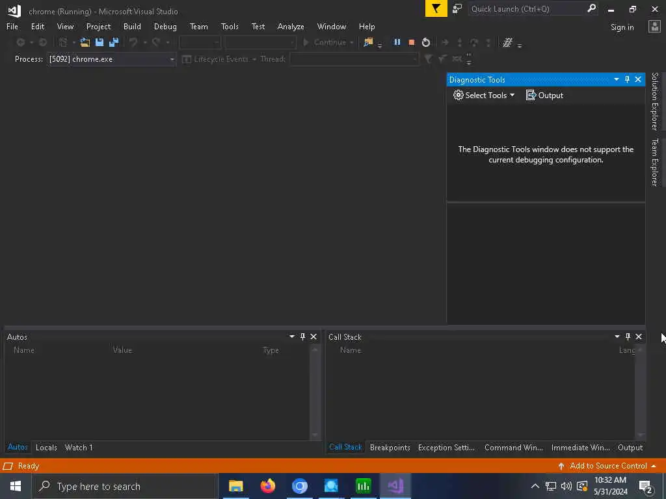Click the Name column header in Autos

click(x=24, y=350)
